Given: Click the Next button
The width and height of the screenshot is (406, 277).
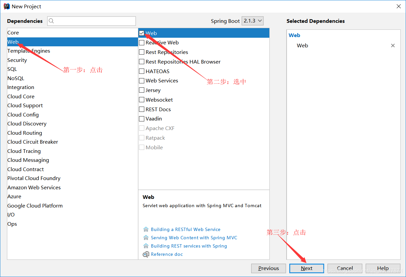Looking at the screenshot, I should click(306, 268).
